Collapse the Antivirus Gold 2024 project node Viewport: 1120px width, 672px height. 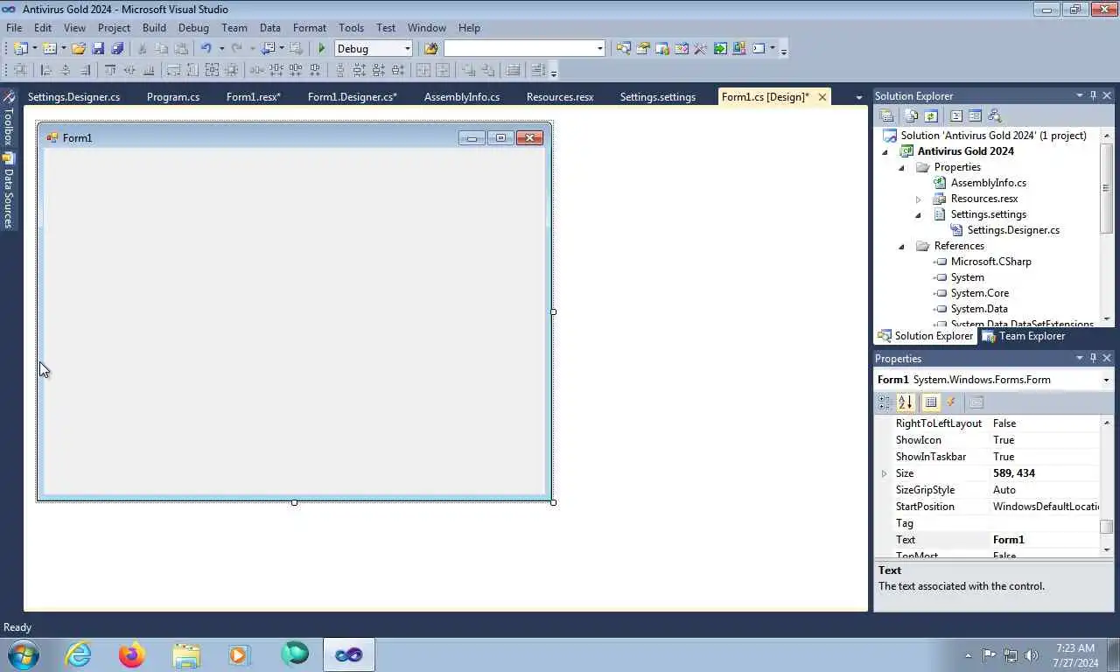pos(885,151)
